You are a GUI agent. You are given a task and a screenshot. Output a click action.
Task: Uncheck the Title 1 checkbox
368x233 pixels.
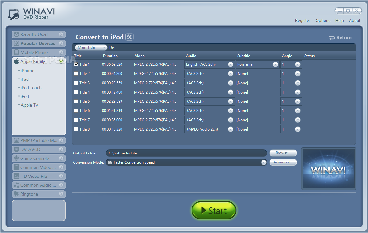tap(76, 64)
